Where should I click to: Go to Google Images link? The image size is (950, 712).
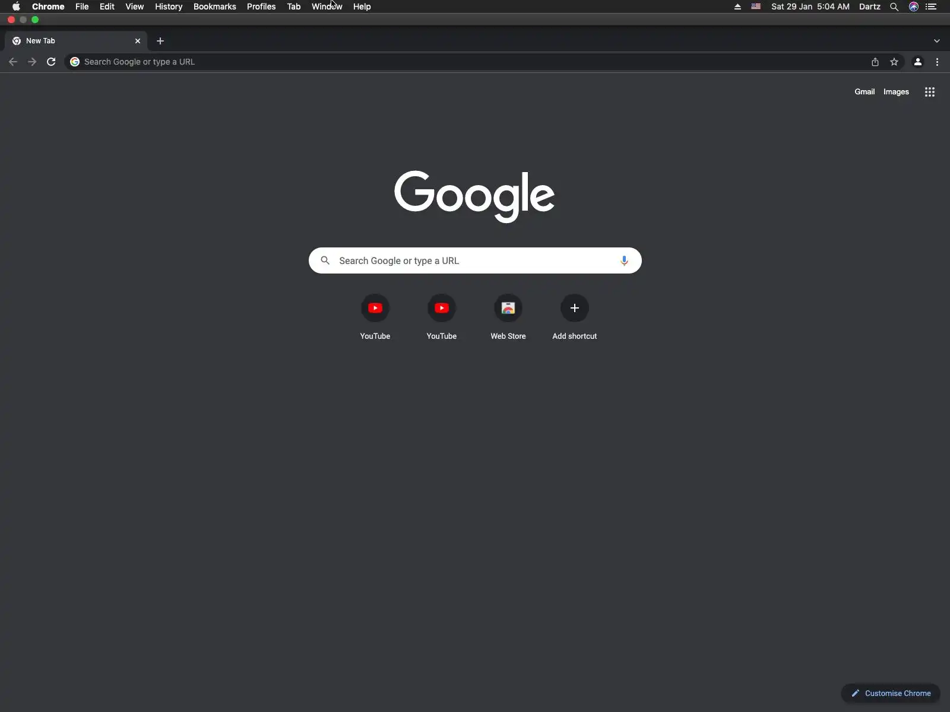pyautogui.click(x=896, y=92)
